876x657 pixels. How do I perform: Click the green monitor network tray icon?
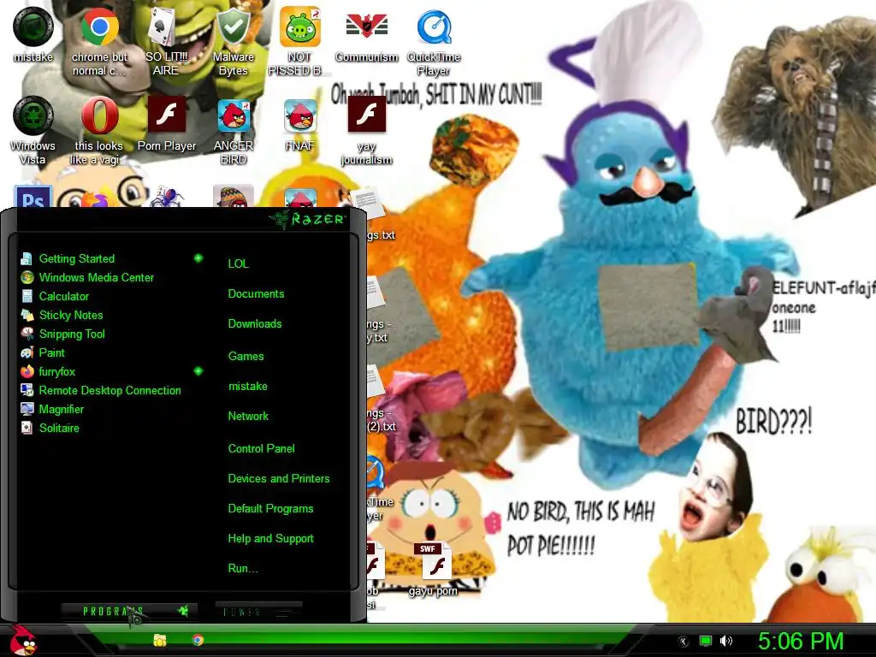click(706, 641)
